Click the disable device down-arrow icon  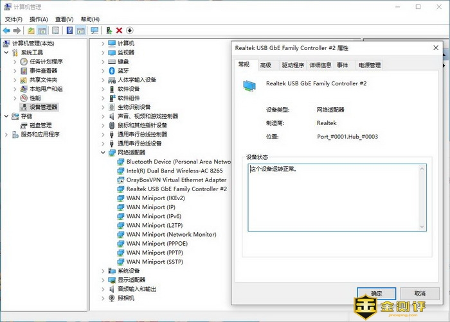[x=129, y=30]
